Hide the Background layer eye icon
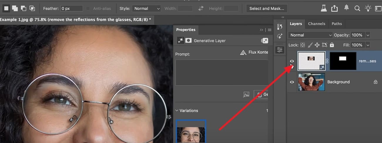 pyautogui.click(x=292, y=82)
